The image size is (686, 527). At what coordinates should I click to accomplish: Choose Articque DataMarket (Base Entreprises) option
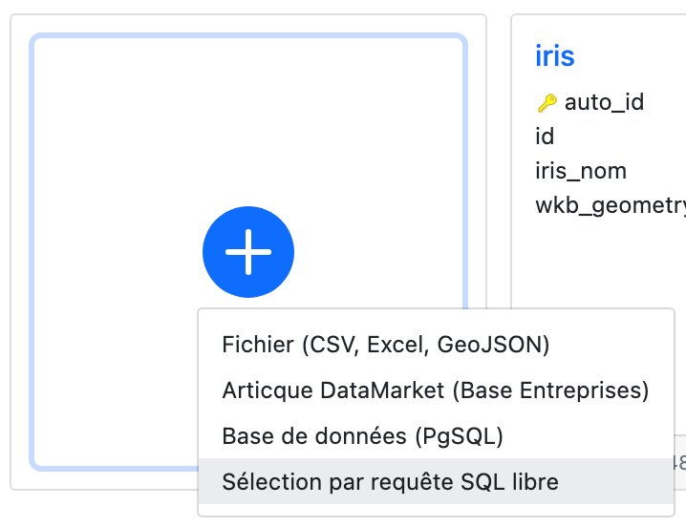(436, 390)
